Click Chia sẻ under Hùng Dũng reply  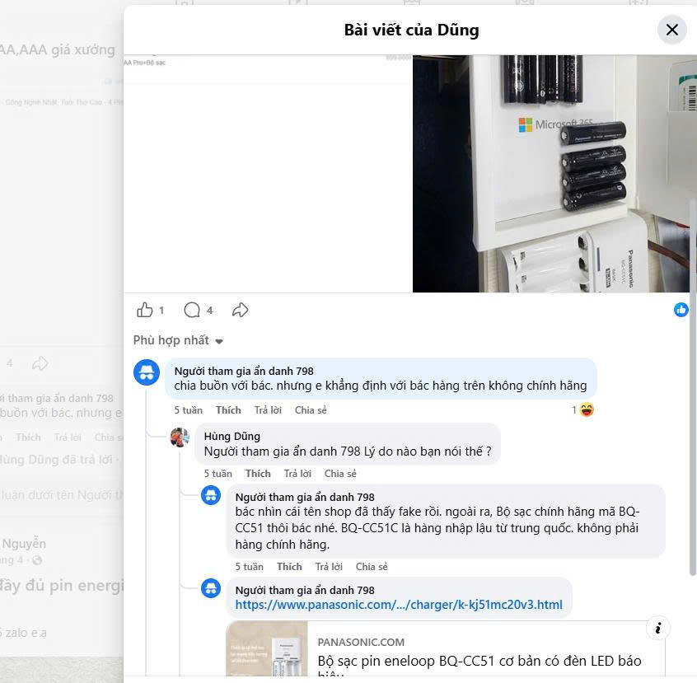point(340,474)
